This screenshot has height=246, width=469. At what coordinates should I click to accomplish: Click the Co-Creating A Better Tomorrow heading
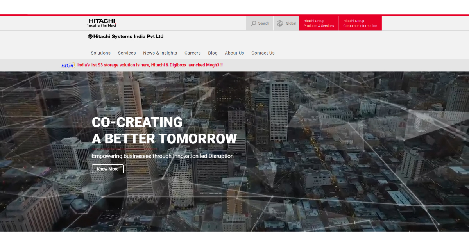[164, 130]
